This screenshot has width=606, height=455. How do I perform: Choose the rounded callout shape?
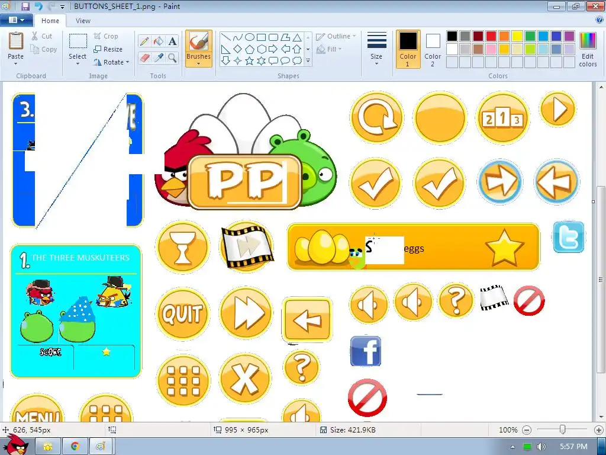273,61
